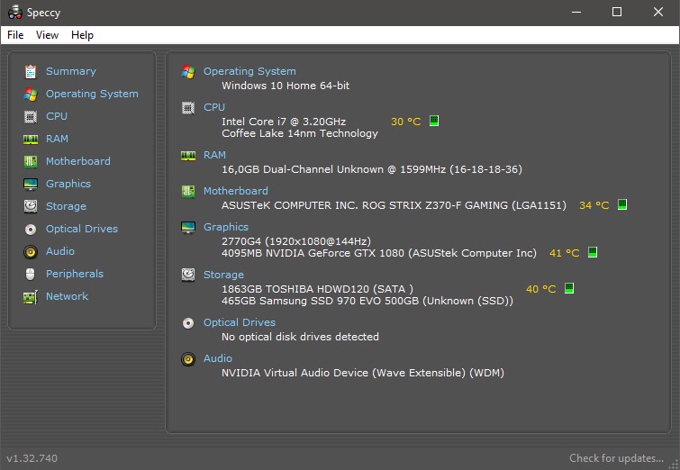Screen dimensions: 680x470
Task: Click the Storage drive icon in sidebar
Action: click(x=31, y=206)
